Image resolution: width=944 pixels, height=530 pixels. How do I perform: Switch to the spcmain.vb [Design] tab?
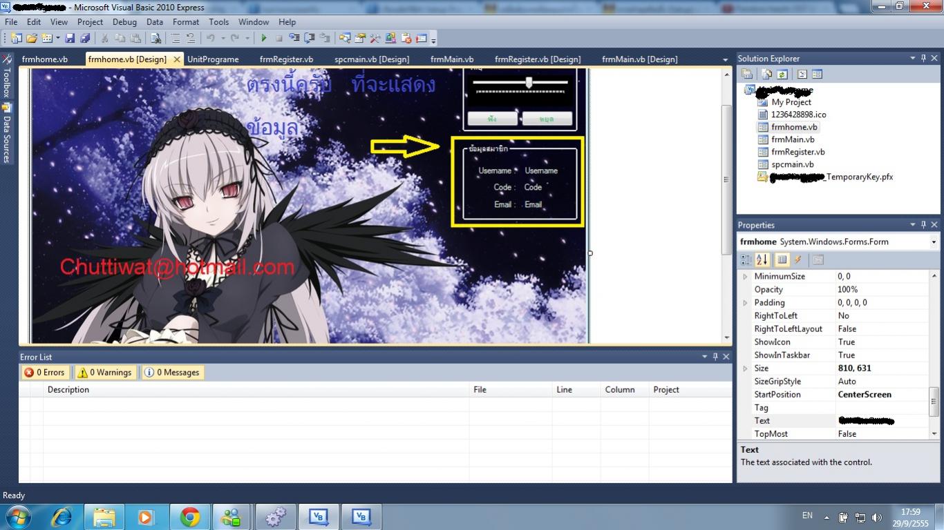372,59
